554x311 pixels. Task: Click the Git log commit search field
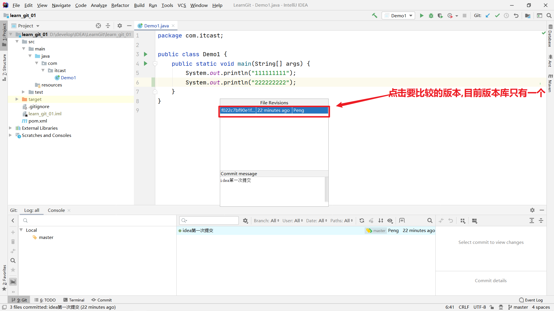(209, 220)
